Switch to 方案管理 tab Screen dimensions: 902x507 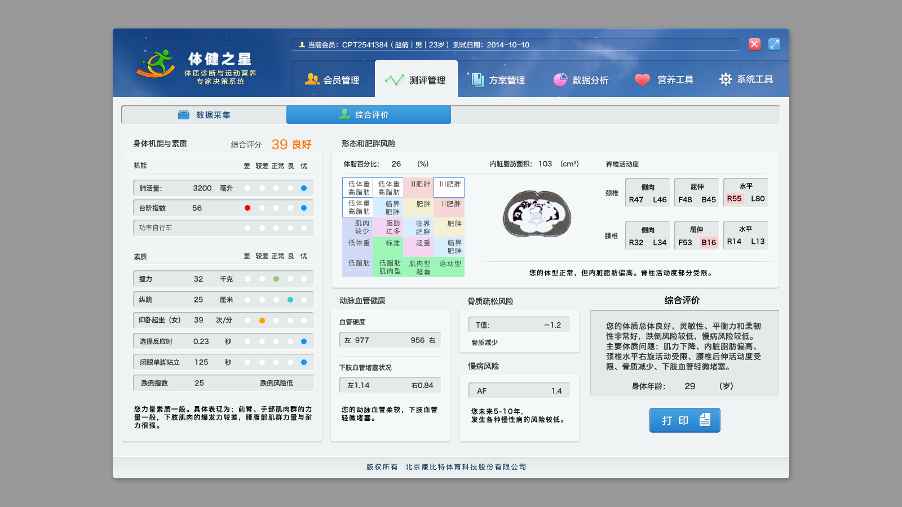[498, 79]
